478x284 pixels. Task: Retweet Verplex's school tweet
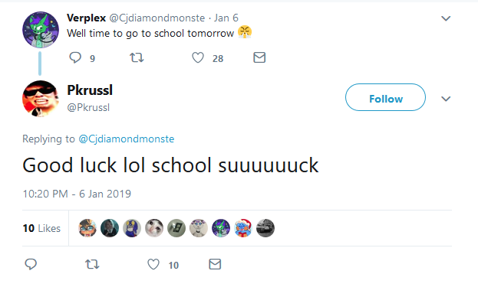137,57
